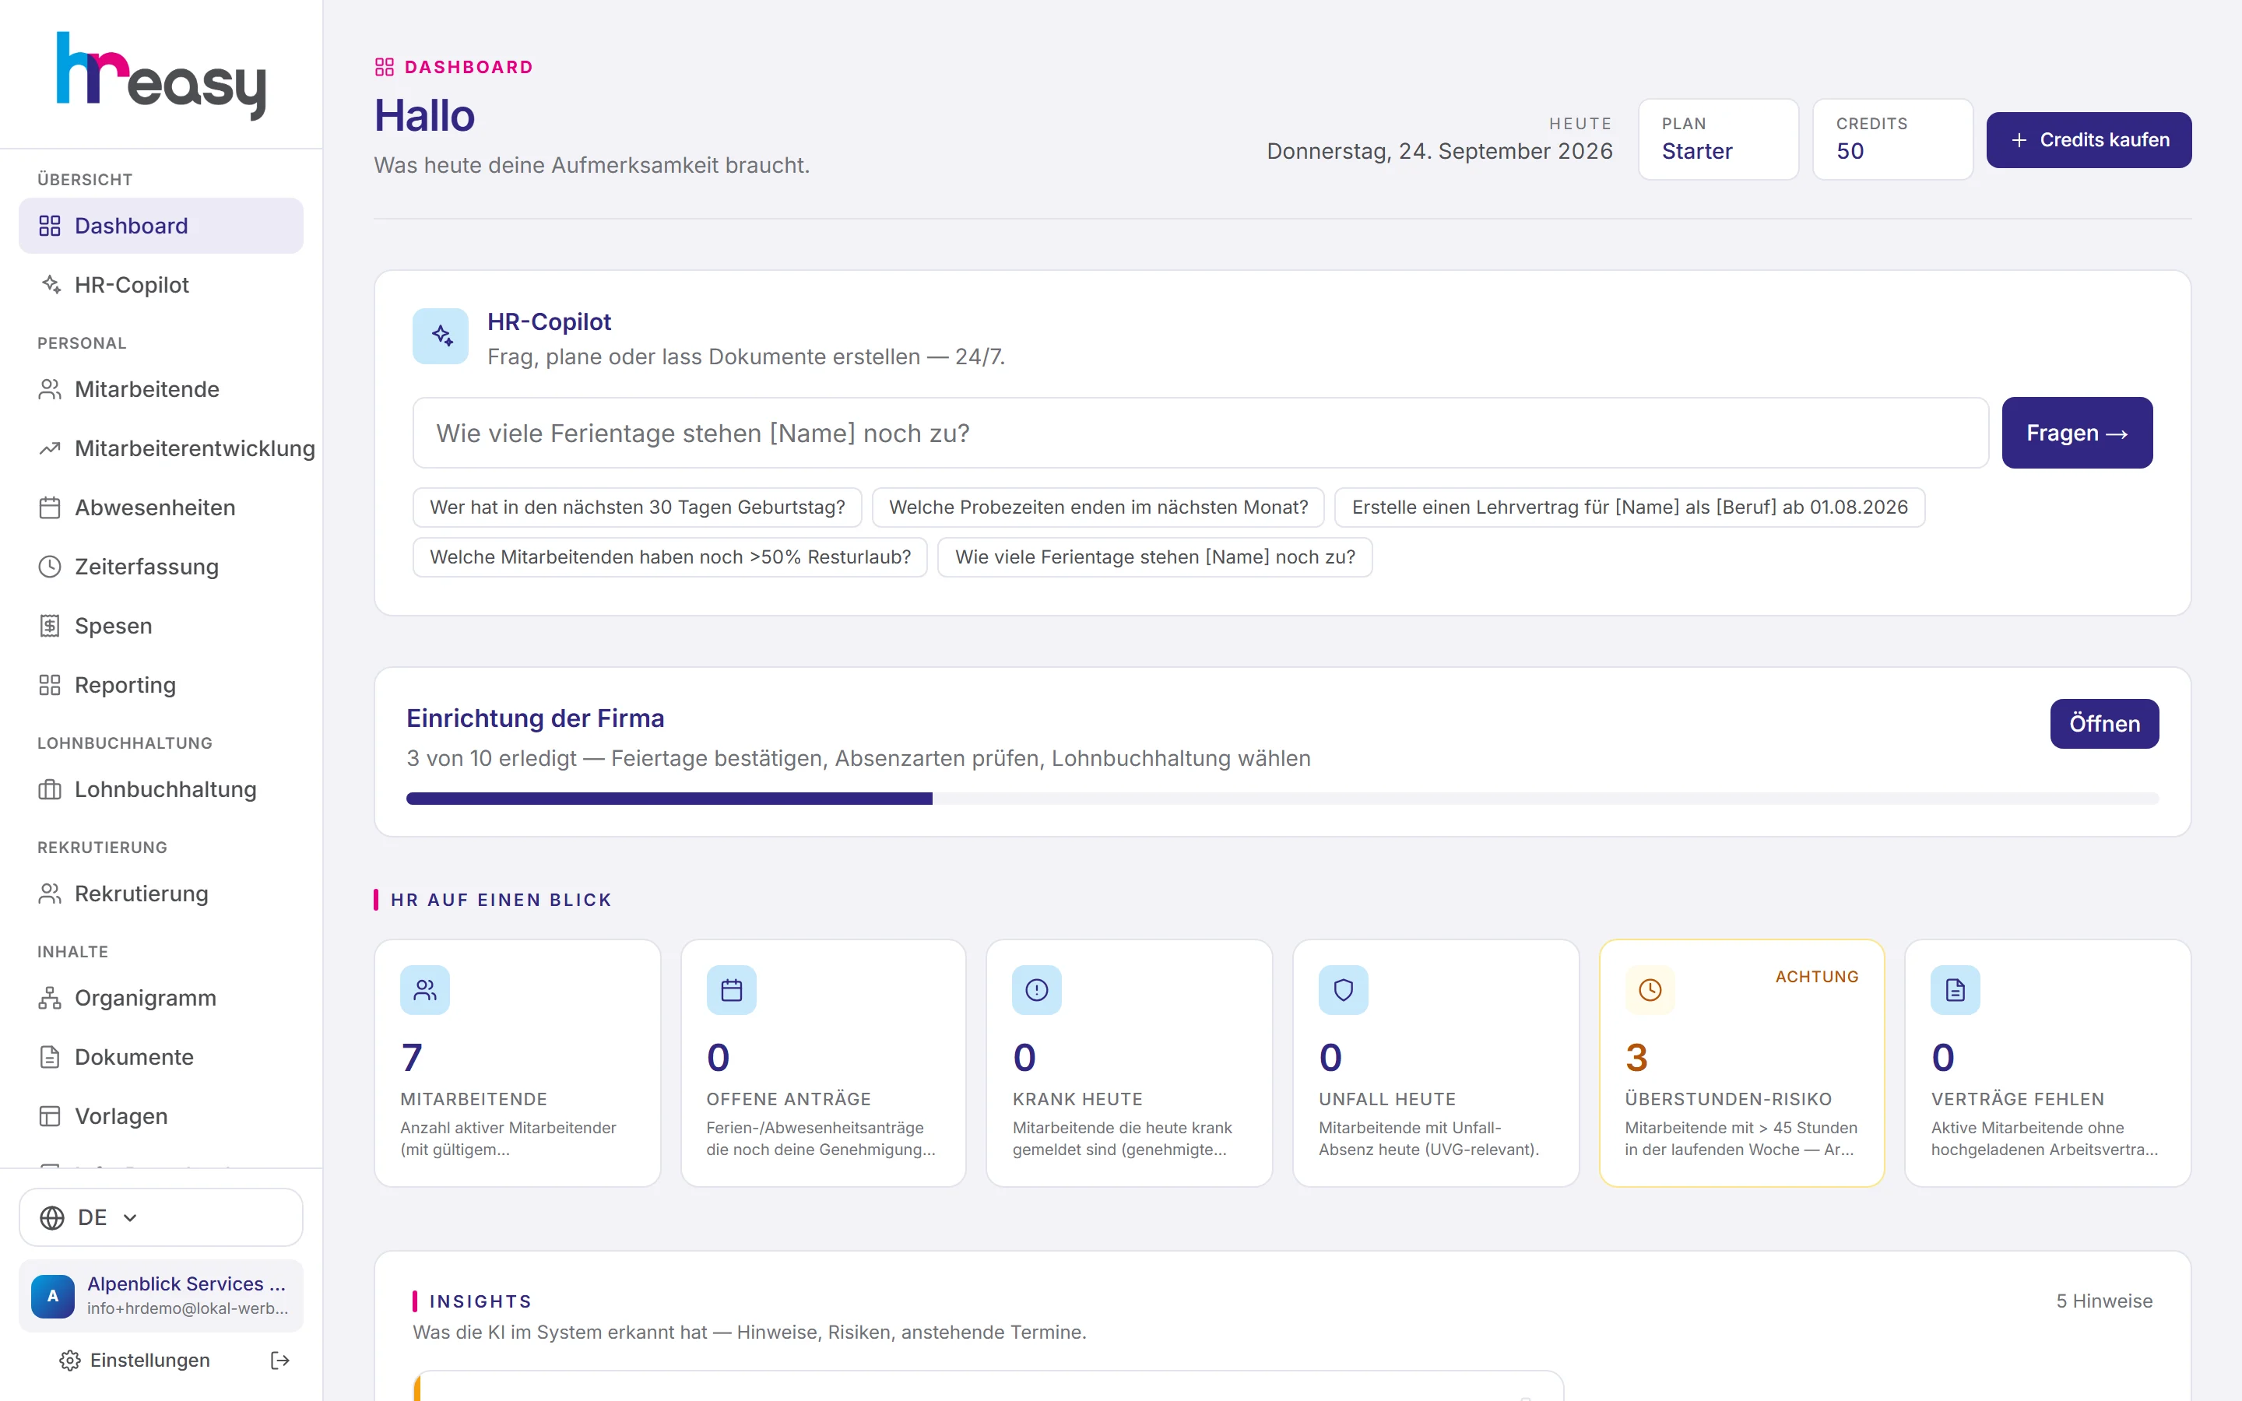Open Vorlagen in the sidebar
Screen dimensions: 2242x1401
(161, 1115)
